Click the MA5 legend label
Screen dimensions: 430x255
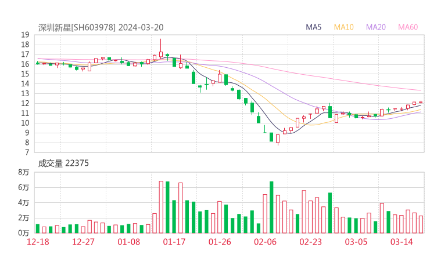(313, 27)
